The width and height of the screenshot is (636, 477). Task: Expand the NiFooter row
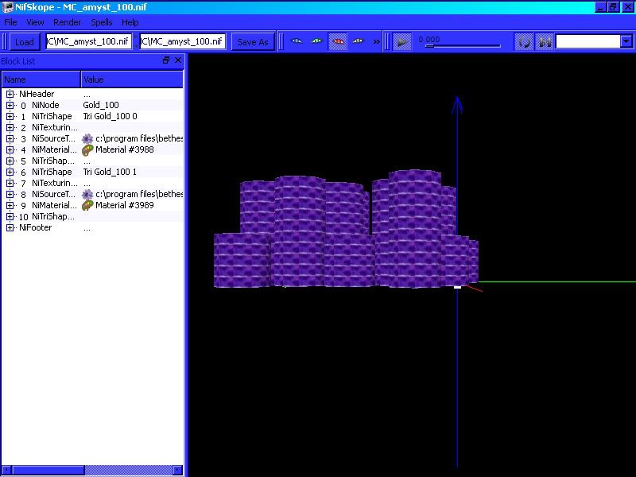[x=10, y=228]
